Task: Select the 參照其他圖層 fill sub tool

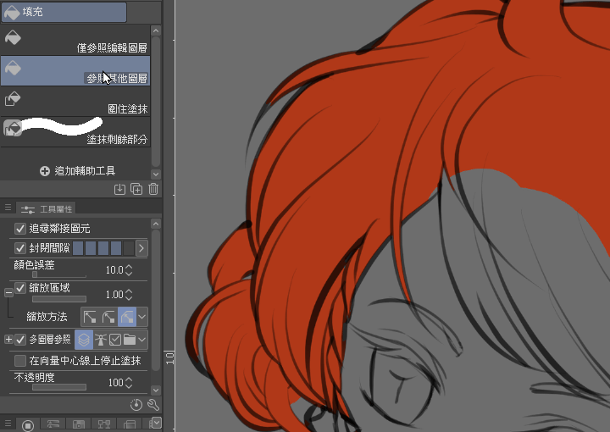Action: click(75, 71)
